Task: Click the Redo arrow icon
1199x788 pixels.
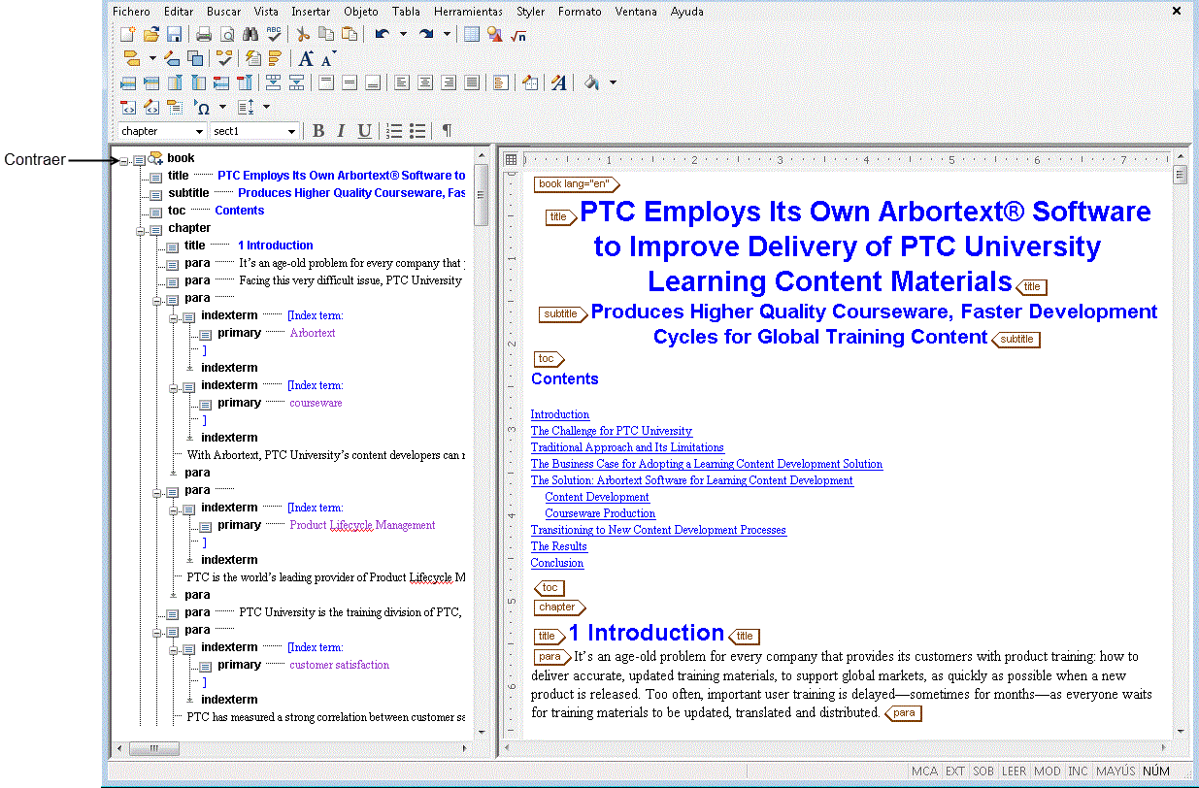Action: (425, 35)
